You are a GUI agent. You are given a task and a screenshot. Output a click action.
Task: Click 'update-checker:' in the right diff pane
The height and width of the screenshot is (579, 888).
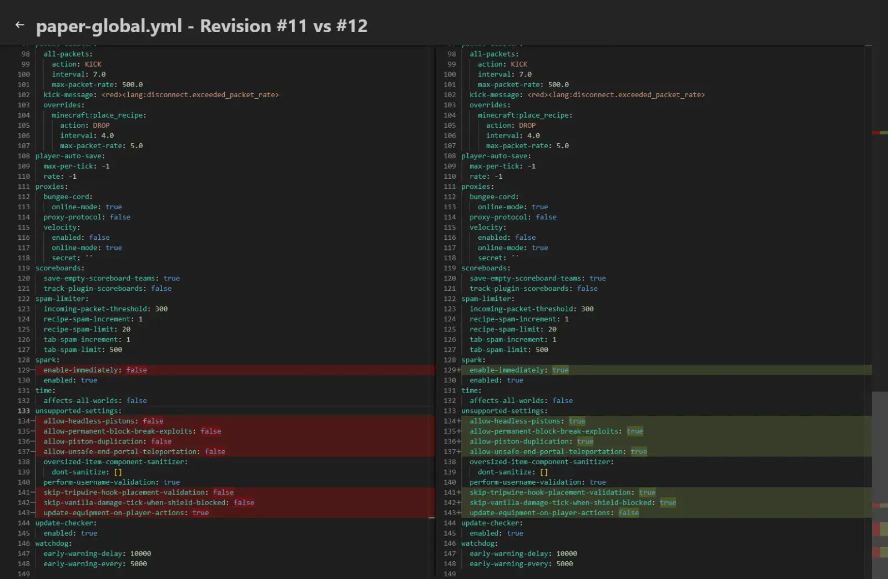492,523
